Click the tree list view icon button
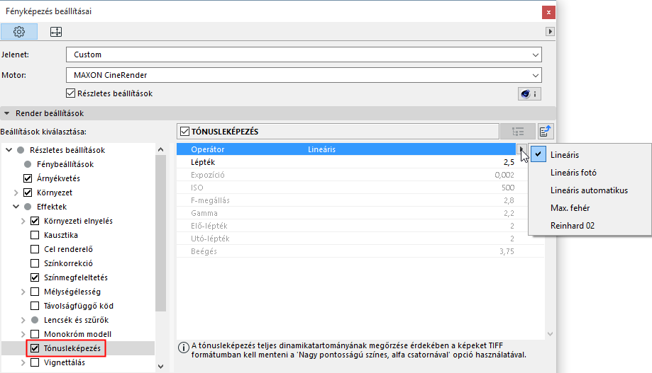Screen dimensions: 652x373 tap(518, 132)
